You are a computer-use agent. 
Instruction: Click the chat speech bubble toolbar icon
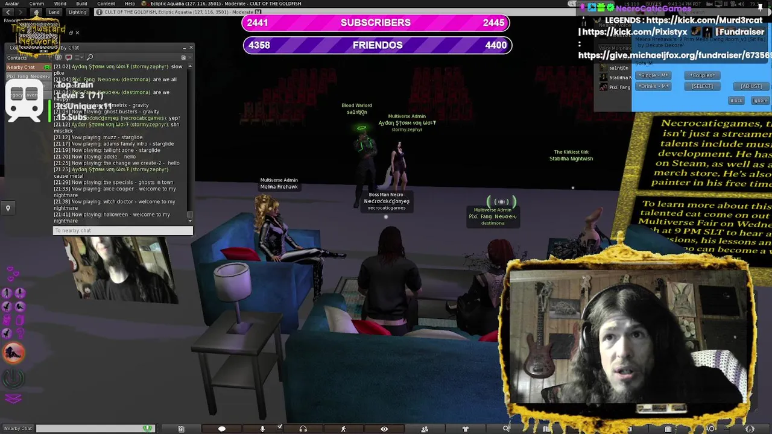pos(221,429)
